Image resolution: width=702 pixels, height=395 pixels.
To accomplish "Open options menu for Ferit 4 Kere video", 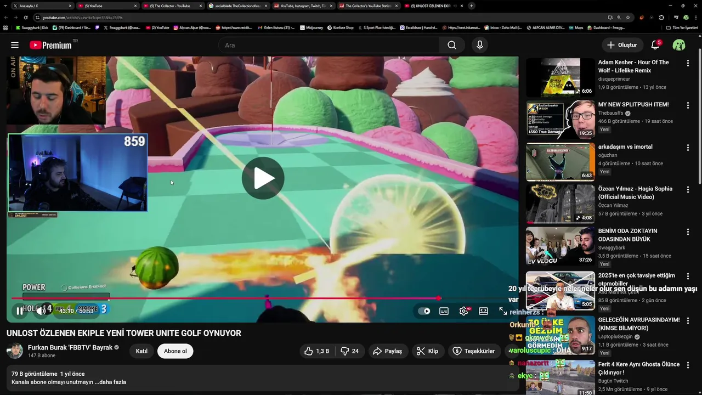I will (688, 365).
